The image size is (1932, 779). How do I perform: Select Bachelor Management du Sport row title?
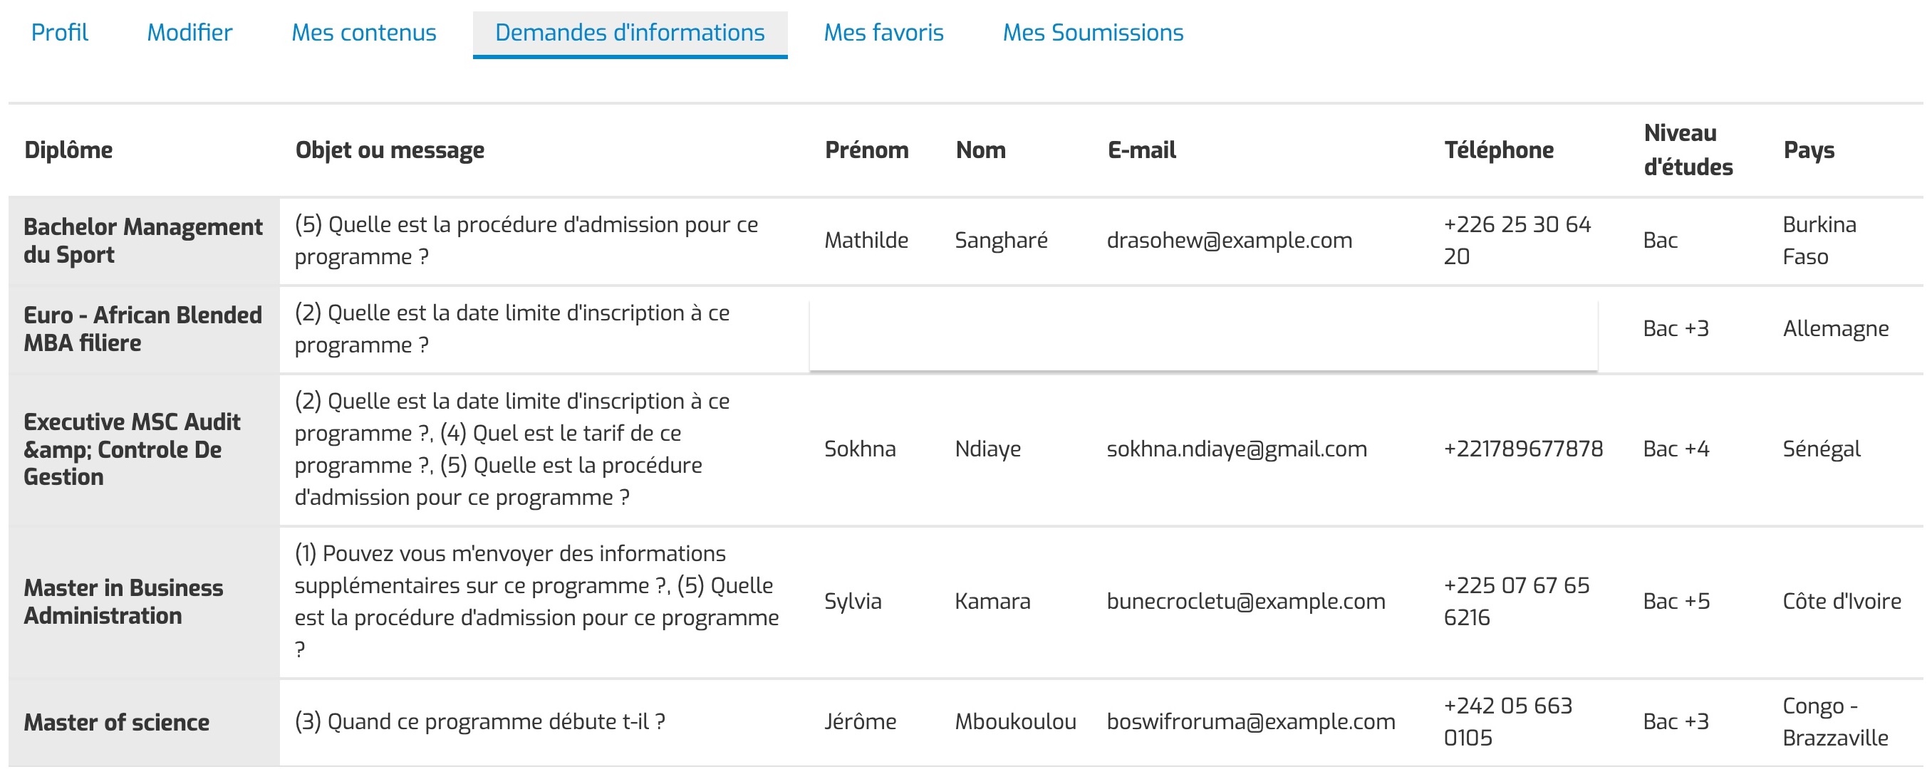(142, 241)
